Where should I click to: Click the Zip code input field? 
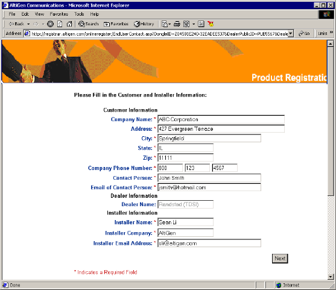pos(185,157)
